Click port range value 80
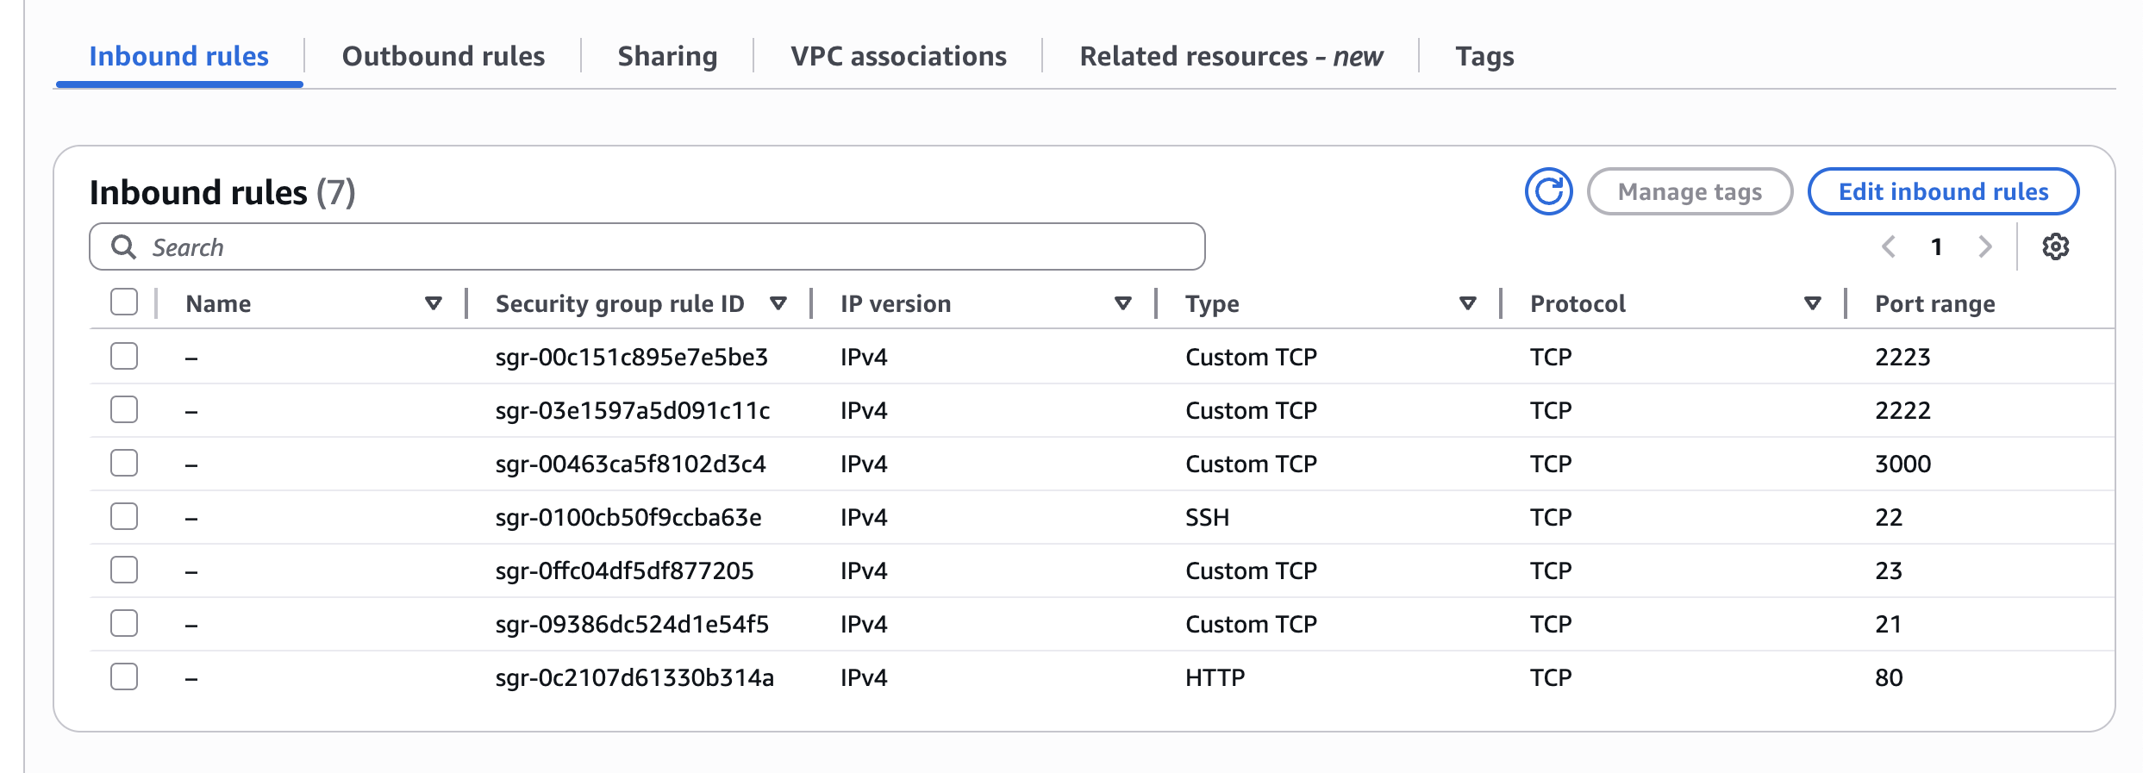2143x773 pixels. point(1889,677)
